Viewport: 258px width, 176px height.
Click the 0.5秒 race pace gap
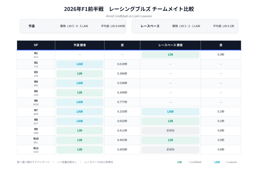point(221,140)
